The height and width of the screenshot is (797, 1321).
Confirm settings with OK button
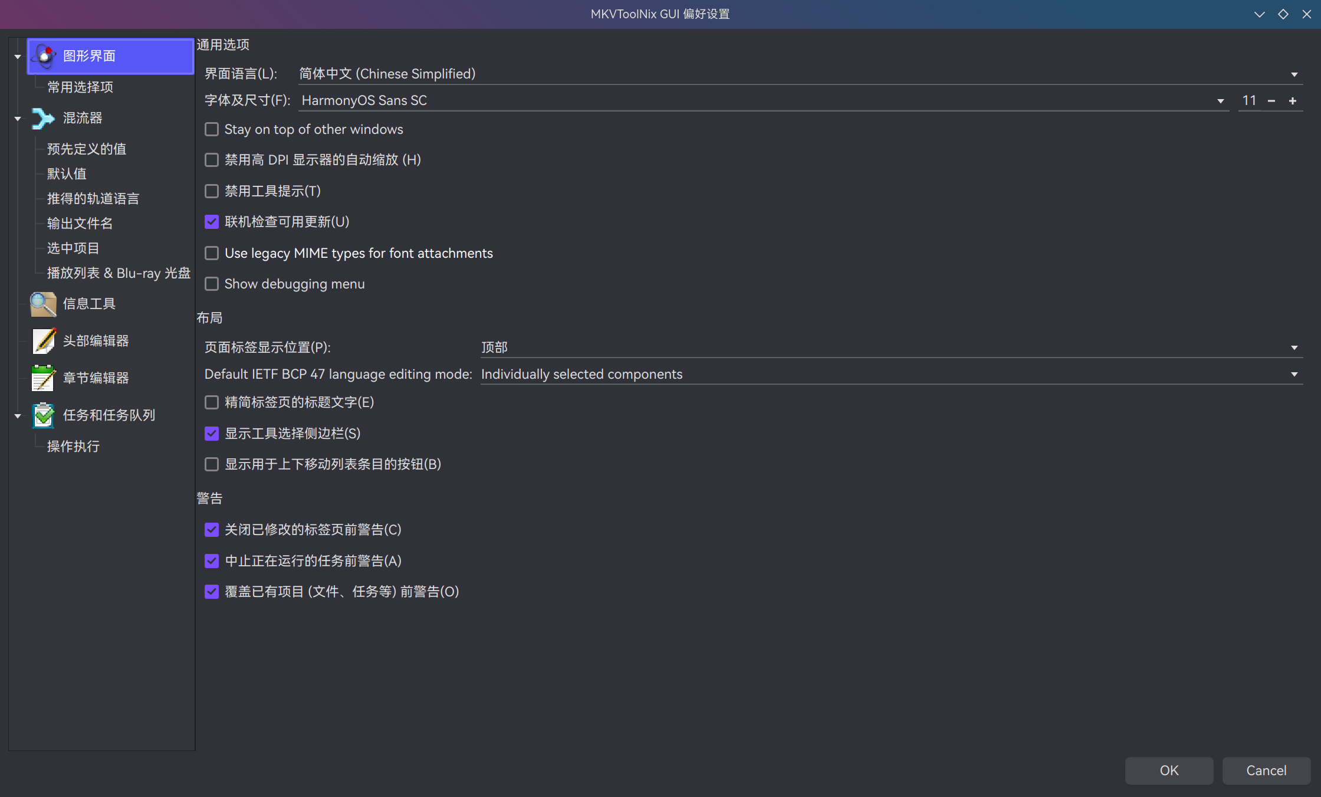(1168, 770)
